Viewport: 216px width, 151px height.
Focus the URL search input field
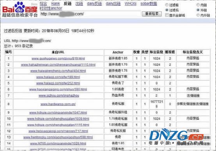pos(90,14)
